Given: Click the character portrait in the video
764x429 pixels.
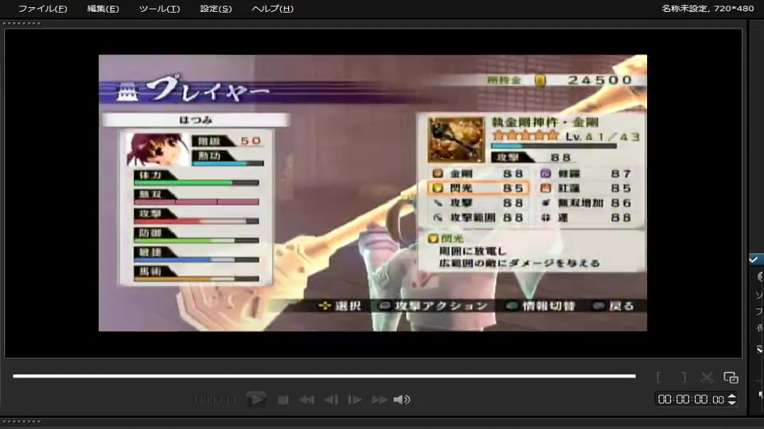Looking at the screenshot, I should pos(157,150).
